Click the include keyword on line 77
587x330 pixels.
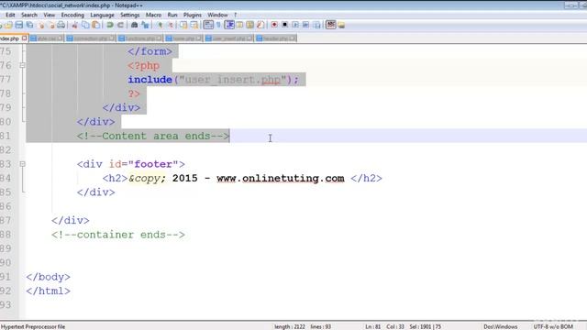[150, 80]
